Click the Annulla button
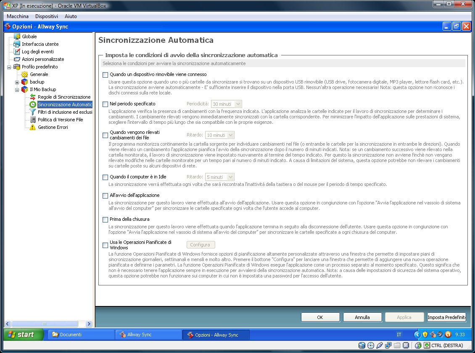Viewport: 475px width, 353px height. pyautogui.click(x=362, y=317)
